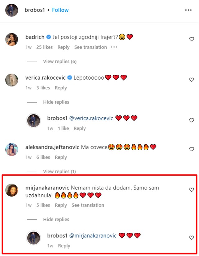Image resolution: width=199 pixels, height=256 pixels.
Task: Open badrich's profile avatar
Action: (x=12, y=39)
